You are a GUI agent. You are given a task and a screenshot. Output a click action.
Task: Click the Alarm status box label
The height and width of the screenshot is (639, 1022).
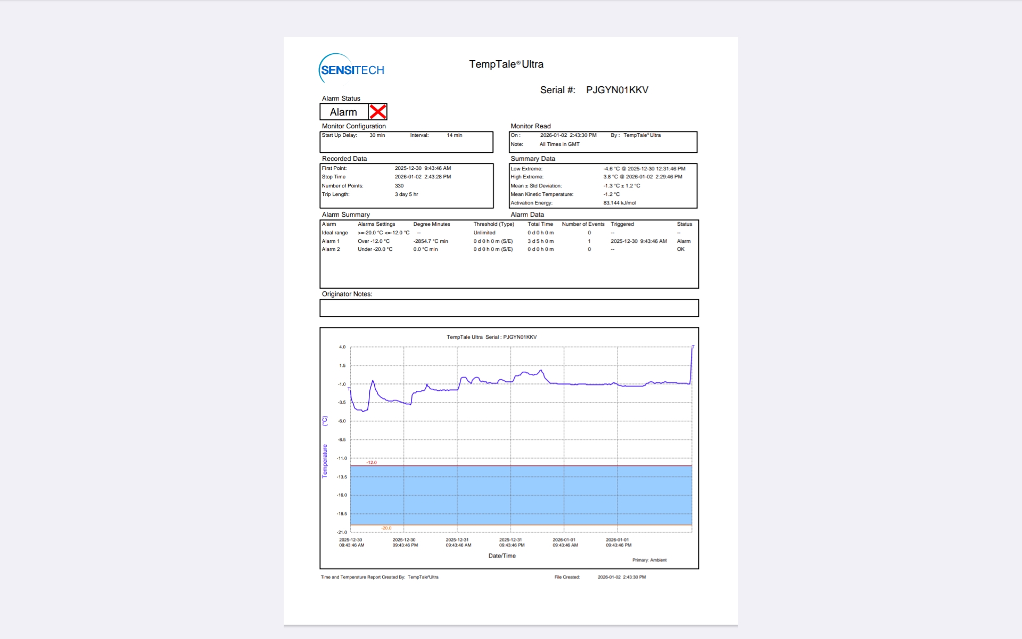pyautogui.click(x=343, y=112)
